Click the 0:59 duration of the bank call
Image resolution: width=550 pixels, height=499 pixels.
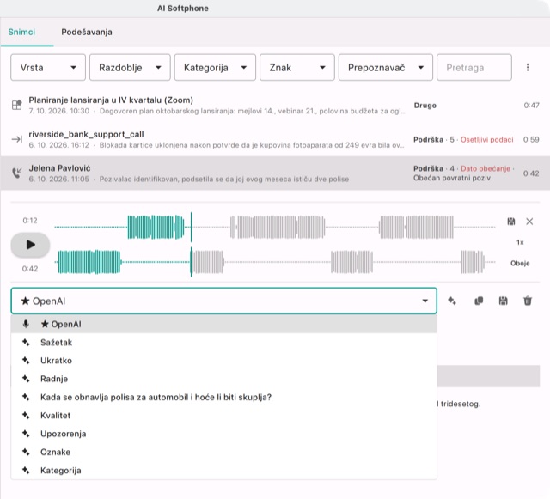click(531, 140)
